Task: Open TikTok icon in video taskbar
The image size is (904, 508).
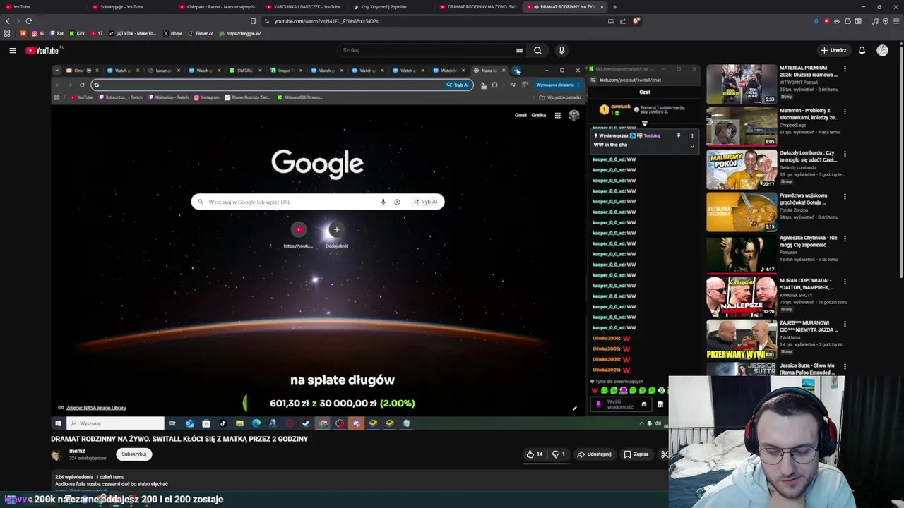Action: point(222,423)
